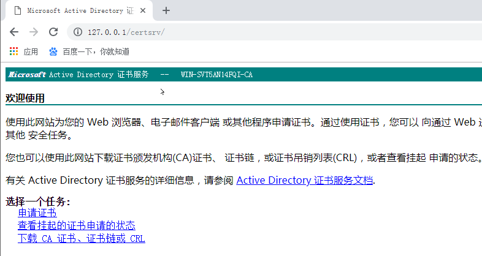The height and width of the screenshot is (256, 482).
Task: Go forward with the forward arrow
Action: coord(34,32)
